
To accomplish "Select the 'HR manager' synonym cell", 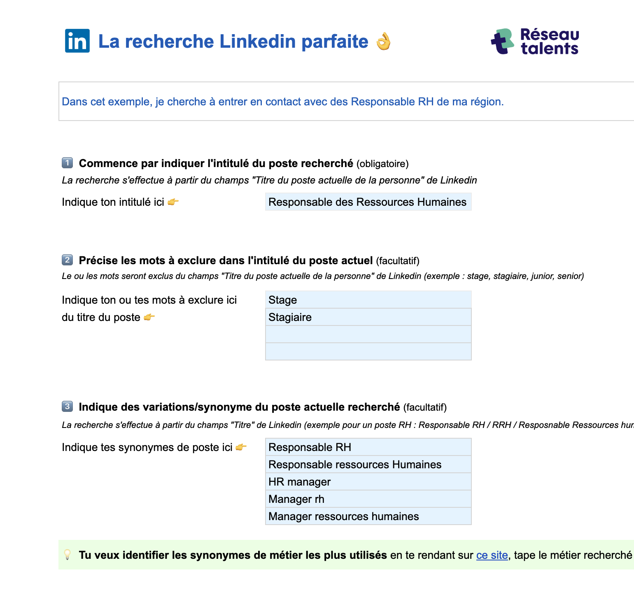I will (368, 482).
